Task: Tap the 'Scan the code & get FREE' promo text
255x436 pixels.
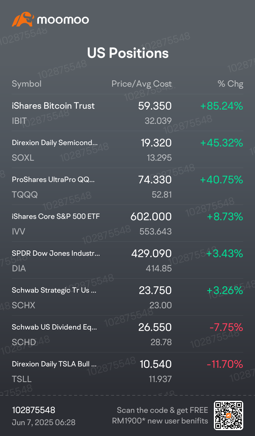Action: point(162,410)
